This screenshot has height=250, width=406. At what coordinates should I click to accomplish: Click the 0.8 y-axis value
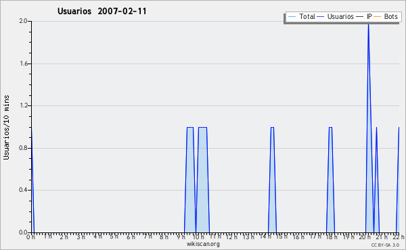click(x=23, y=148)
